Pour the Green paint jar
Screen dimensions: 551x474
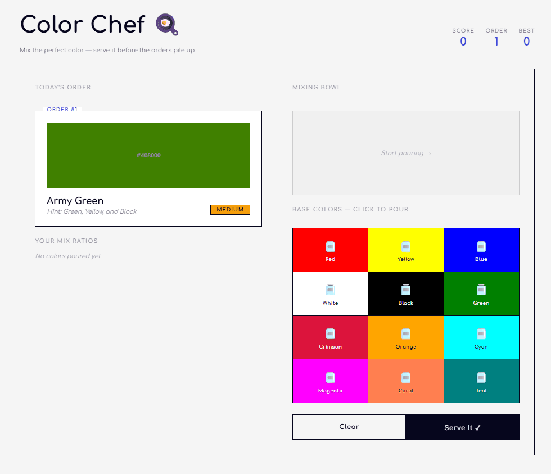tap(481, 293)
